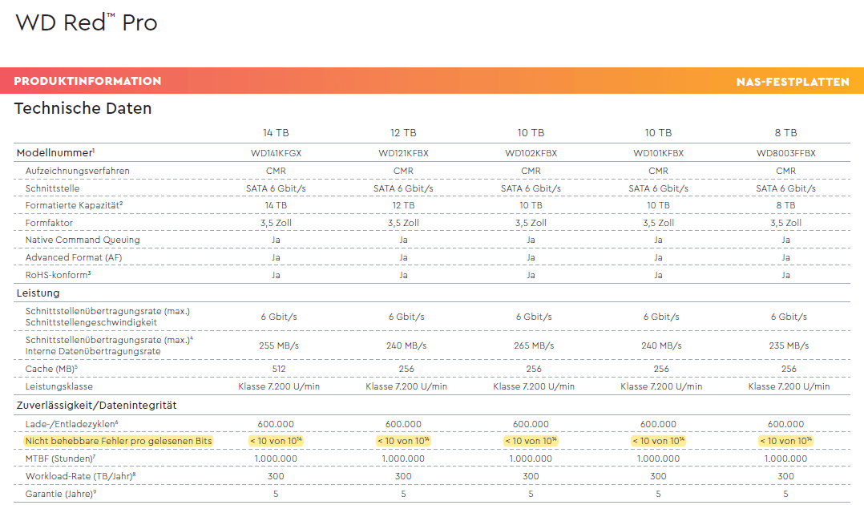Viewport: 864px width, 505px height.
Task: Click the Schnittstellengeschwindigkeit row label
Action: point(91,322)
